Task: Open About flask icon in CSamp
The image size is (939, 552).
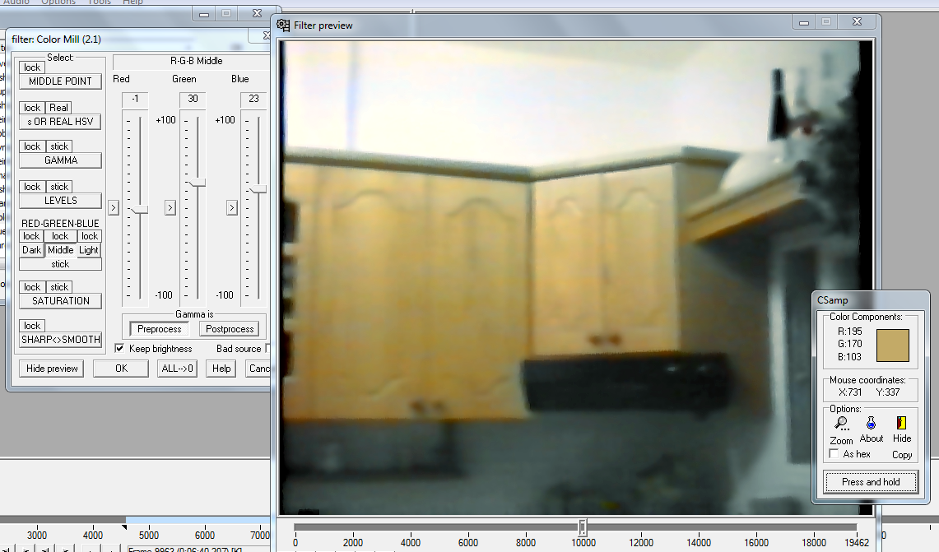Action: point(872,424)
